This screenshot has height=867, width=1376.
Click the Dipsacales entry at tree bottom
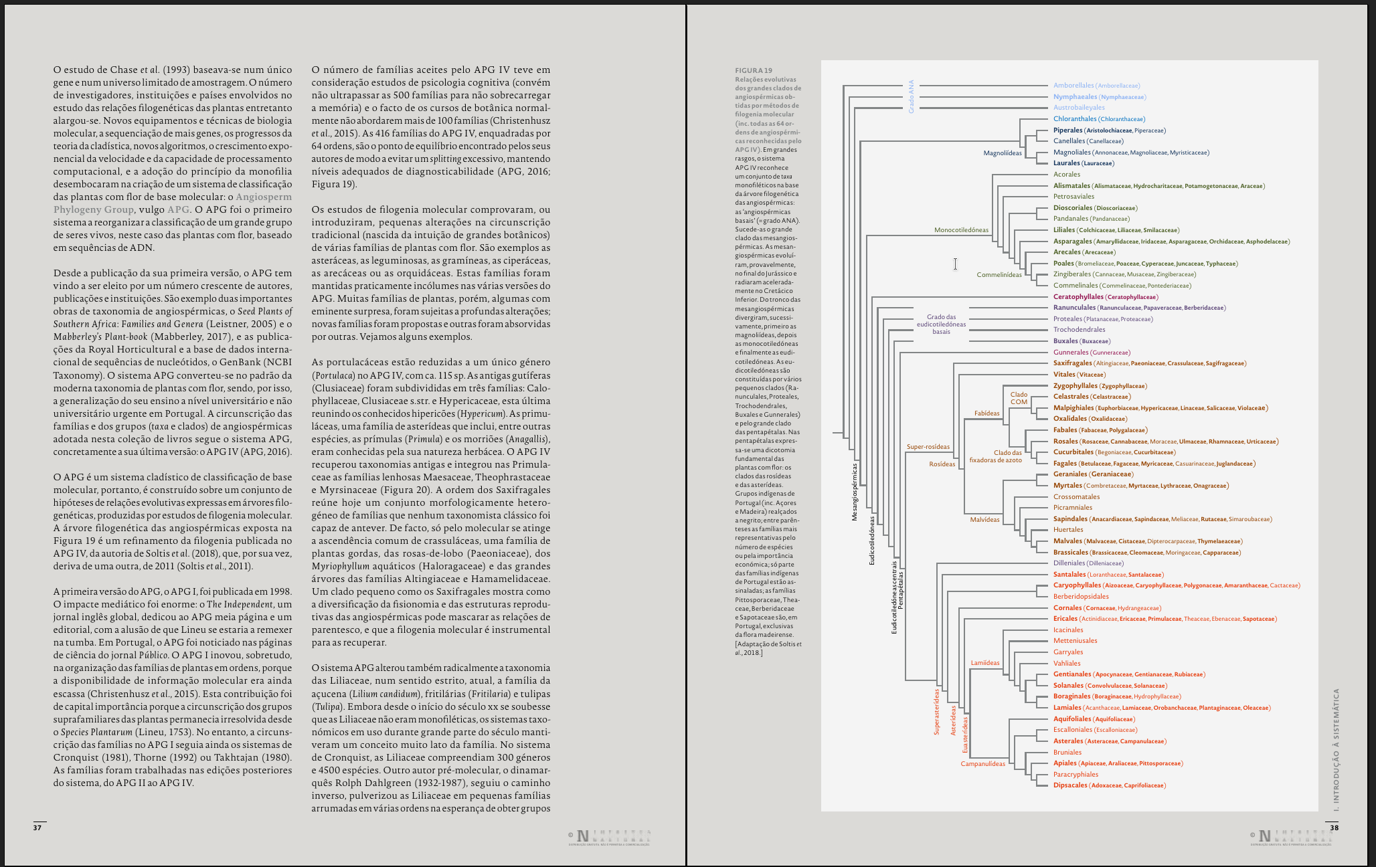click(1070, 785)
